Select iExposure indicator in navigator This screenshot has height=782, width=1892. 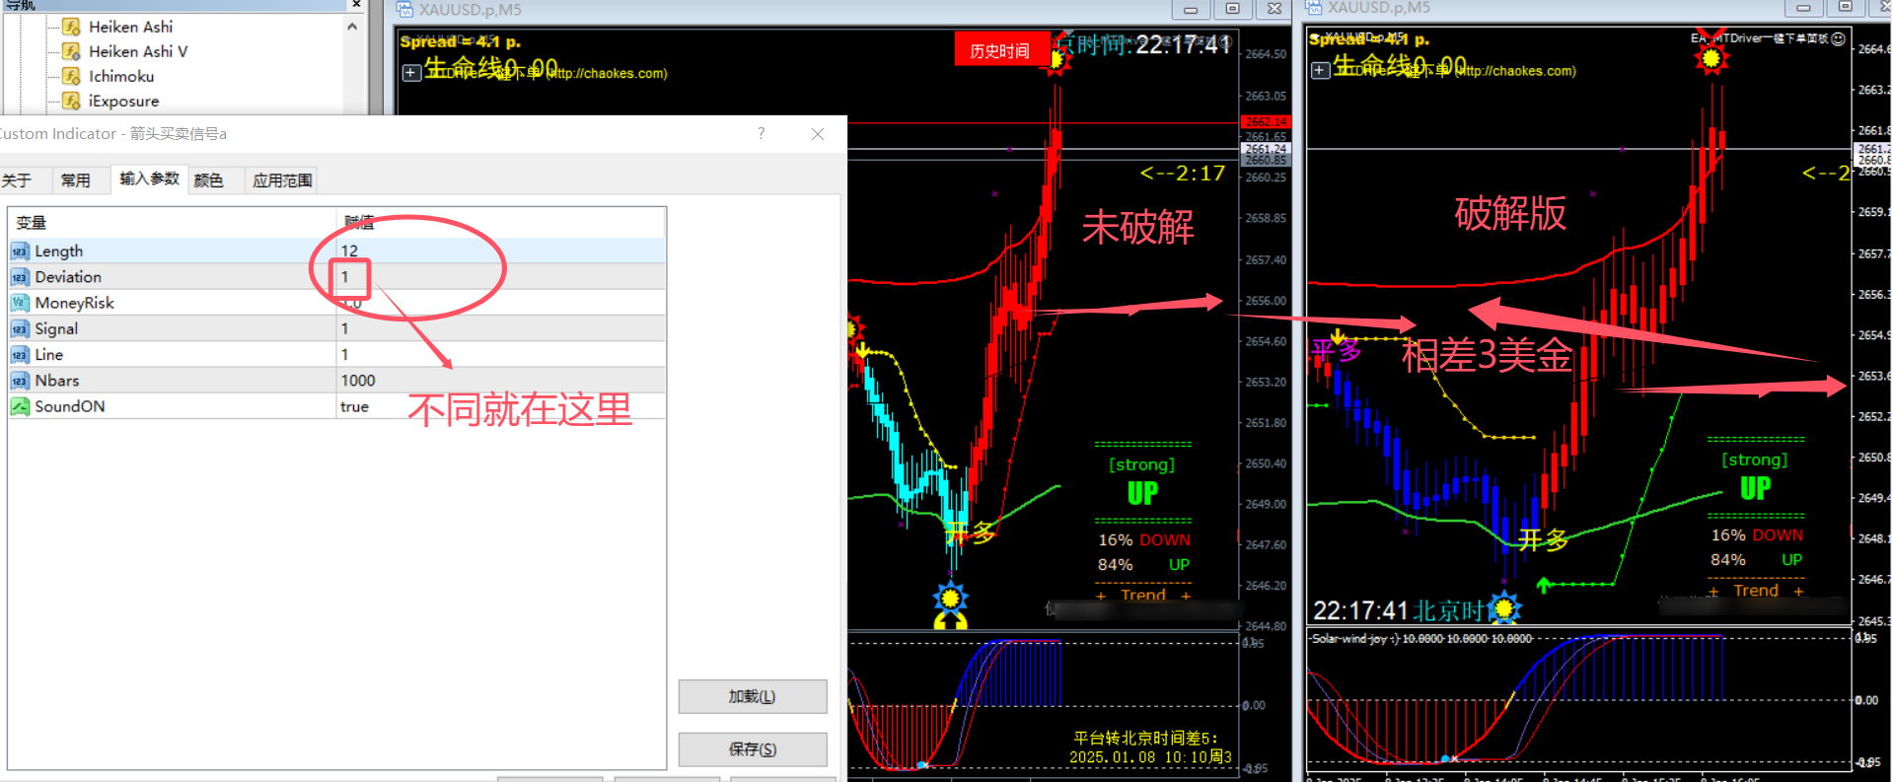point(123,101)
